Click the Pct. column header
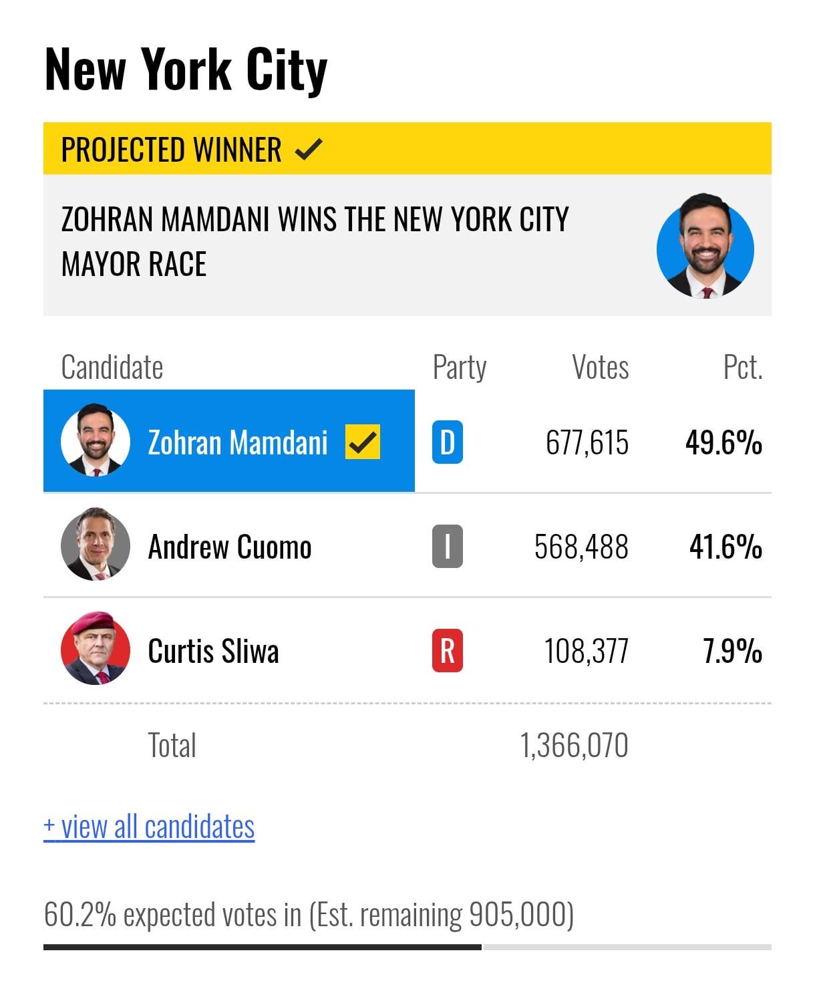 (743, 367)
